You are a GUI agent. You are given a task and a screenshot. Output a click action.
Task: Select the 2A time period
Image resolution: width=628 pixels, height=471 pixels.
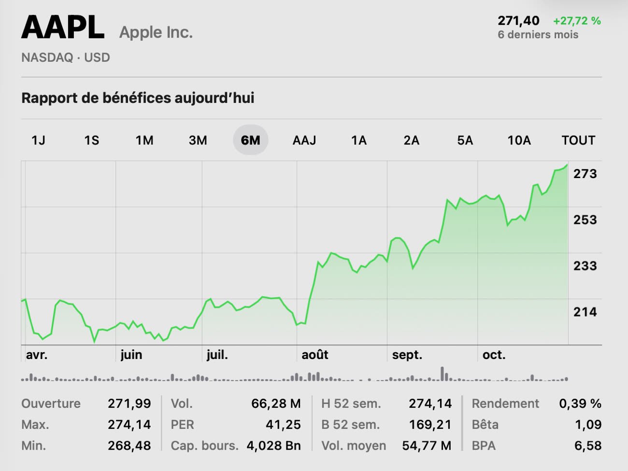(x=411, y=140)
